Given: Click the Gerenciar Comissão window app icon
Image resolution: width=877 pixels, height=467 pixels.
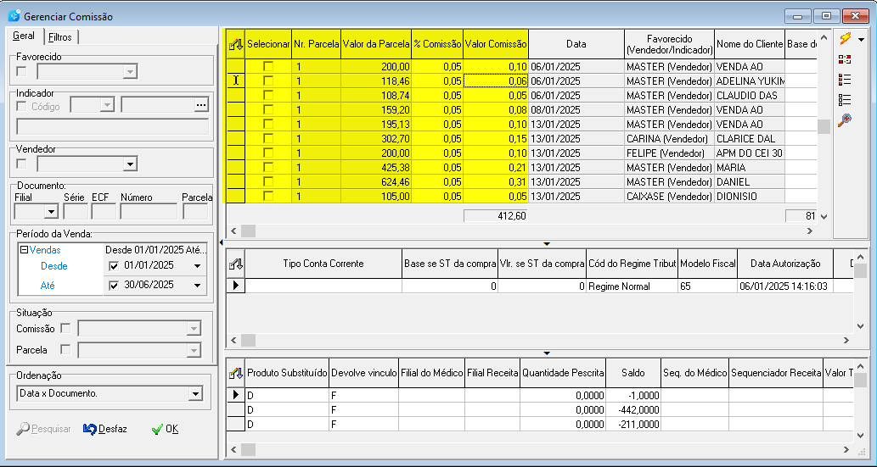Looking at the screenshot, I should click(14, 16).
